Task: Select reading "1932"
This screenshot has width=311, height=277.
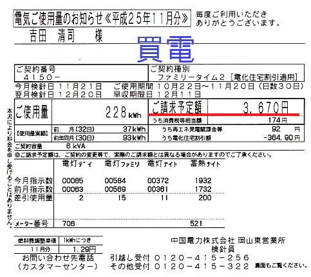Action: coord(203,180)
